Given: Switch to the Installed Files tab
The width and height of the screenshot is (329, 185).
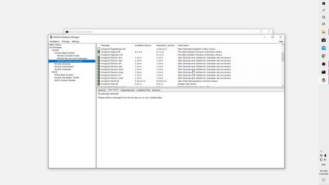Looking at the screenshot, I should pyautogui.click(x=143, y=90).
